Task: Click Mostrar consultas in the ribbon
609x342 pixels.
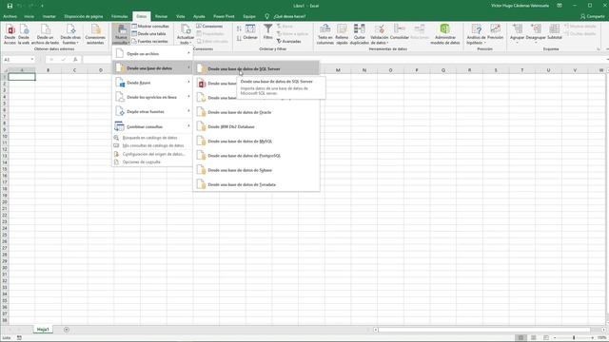Action: [x=150, y=26]
